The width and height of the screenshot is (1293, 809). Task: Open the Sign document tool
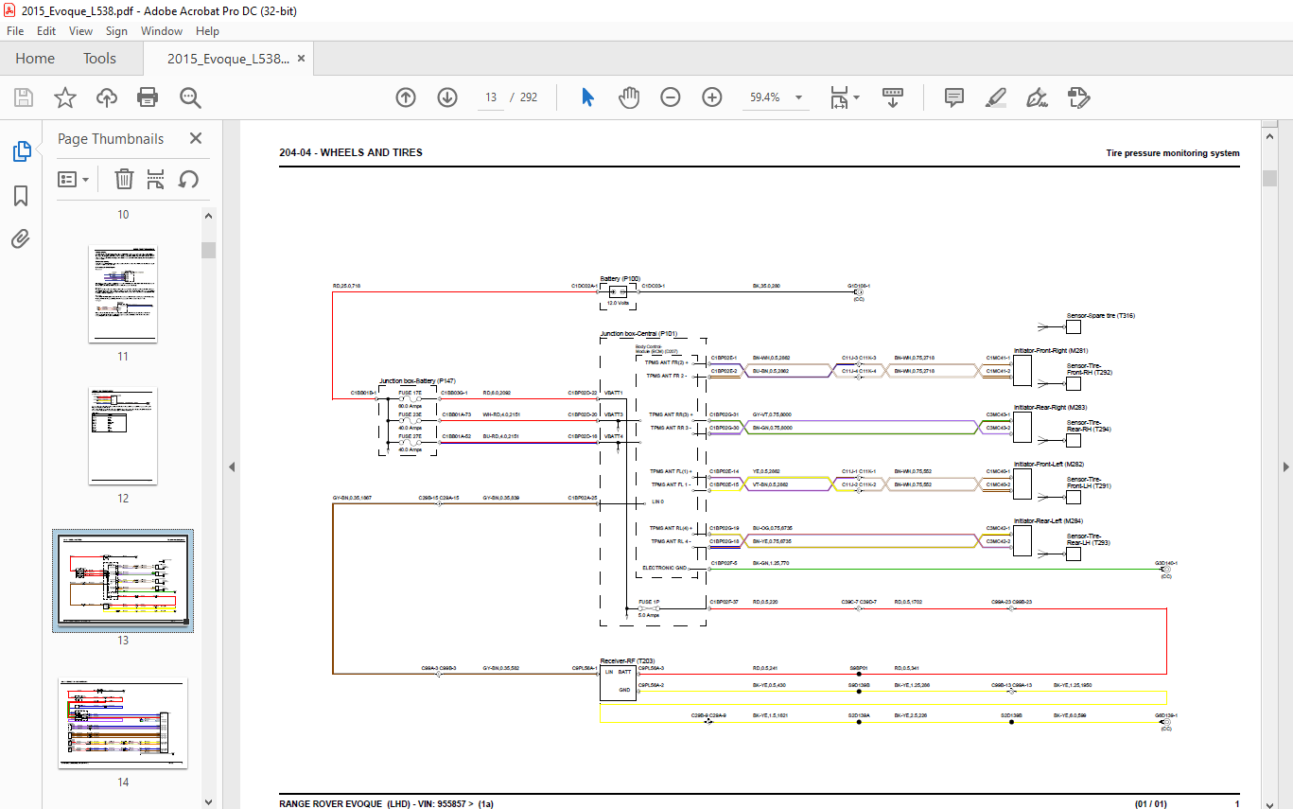coord(1038,97)
